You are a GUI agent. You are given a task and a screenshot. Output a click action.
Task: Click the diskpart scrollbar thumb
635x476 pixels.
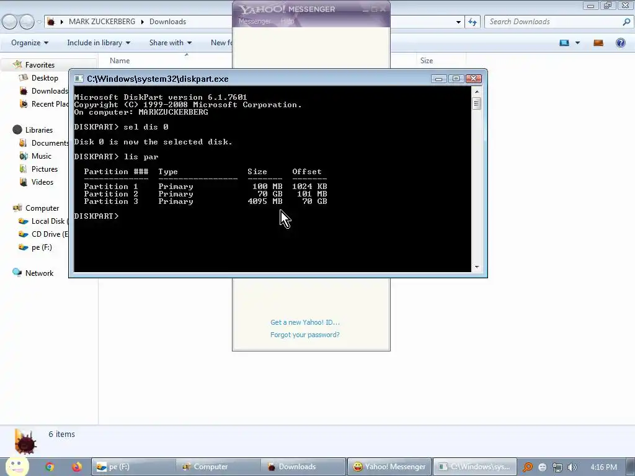pos(477,104)
